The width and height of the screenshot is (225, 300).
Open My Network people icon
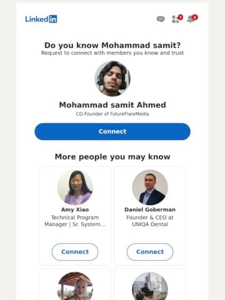[176, 19]
